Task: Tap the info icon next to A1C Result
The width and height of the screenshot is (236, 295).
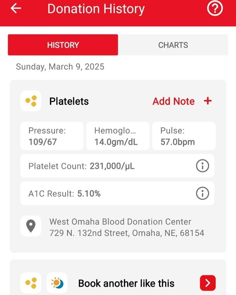Action: pyautogui.click(x=202, y=193)
